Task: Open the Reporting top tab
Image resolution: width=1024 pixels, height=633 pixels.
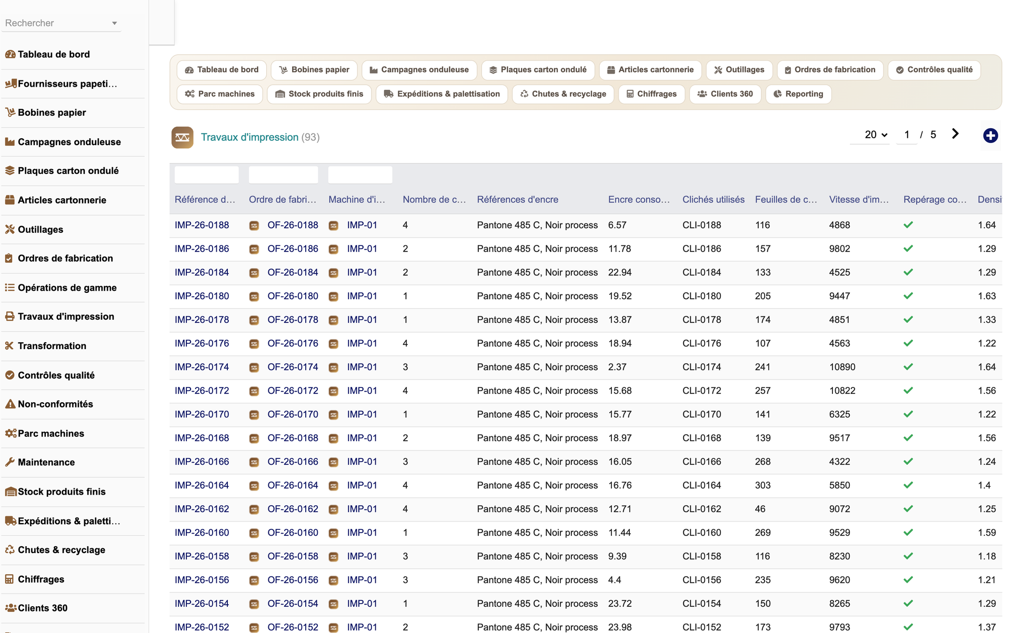Action: 798,94
